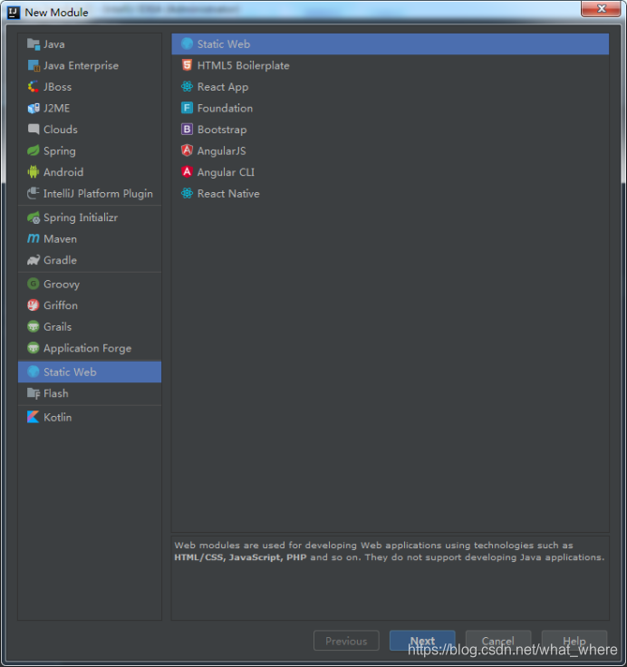Click the IntelliJ Platform Plugin icon
Viewport: 627px width, 667px height.
[x=34, y=194]
